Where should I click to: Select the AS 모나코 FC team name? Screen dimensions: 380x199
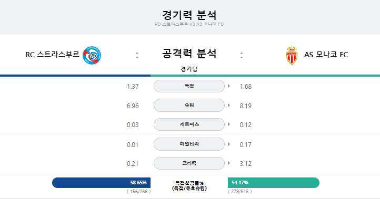[326, 55]
